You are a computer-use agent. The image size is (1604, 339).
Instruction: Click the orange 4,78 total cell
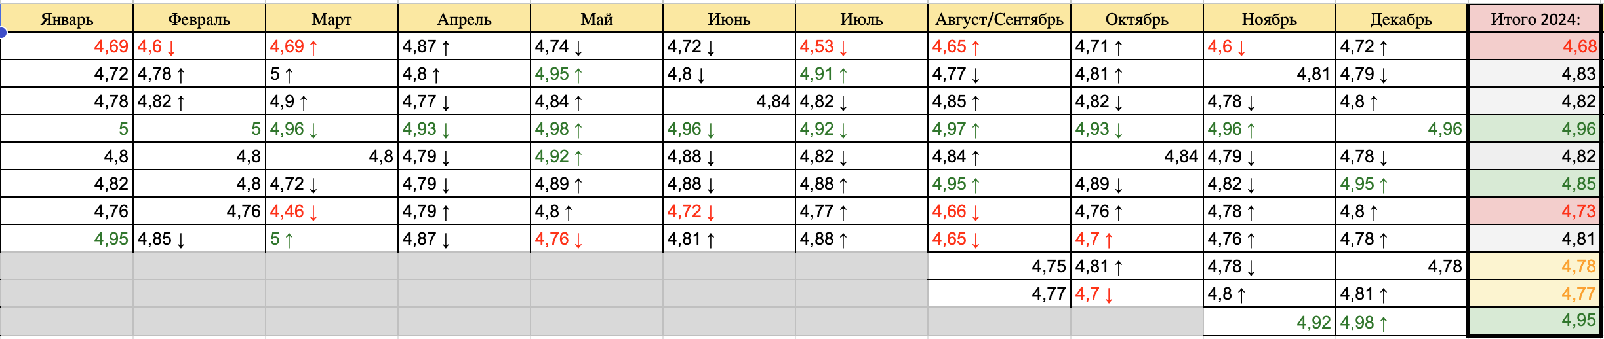click(1534, 266)
